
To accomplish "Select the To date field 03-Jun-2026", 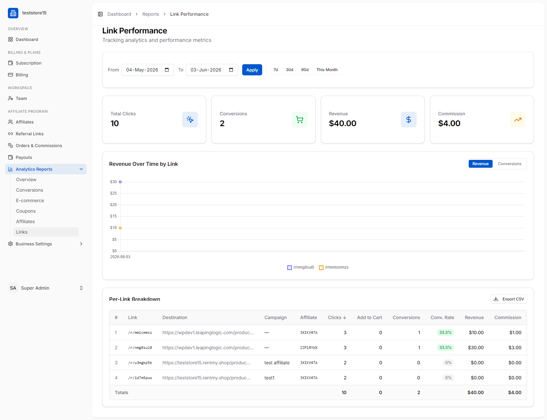I will (212, 70).
